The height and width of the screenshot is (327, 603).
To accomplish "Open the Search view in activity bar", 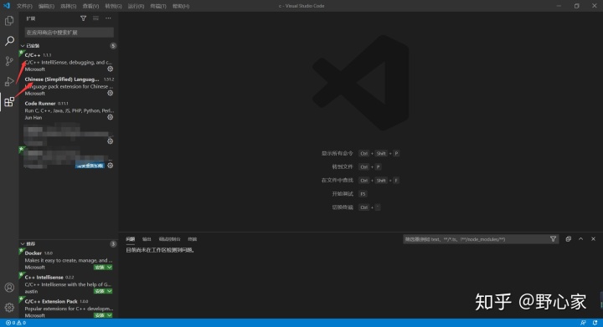I will pyautogui.click(x=9, y=41).
